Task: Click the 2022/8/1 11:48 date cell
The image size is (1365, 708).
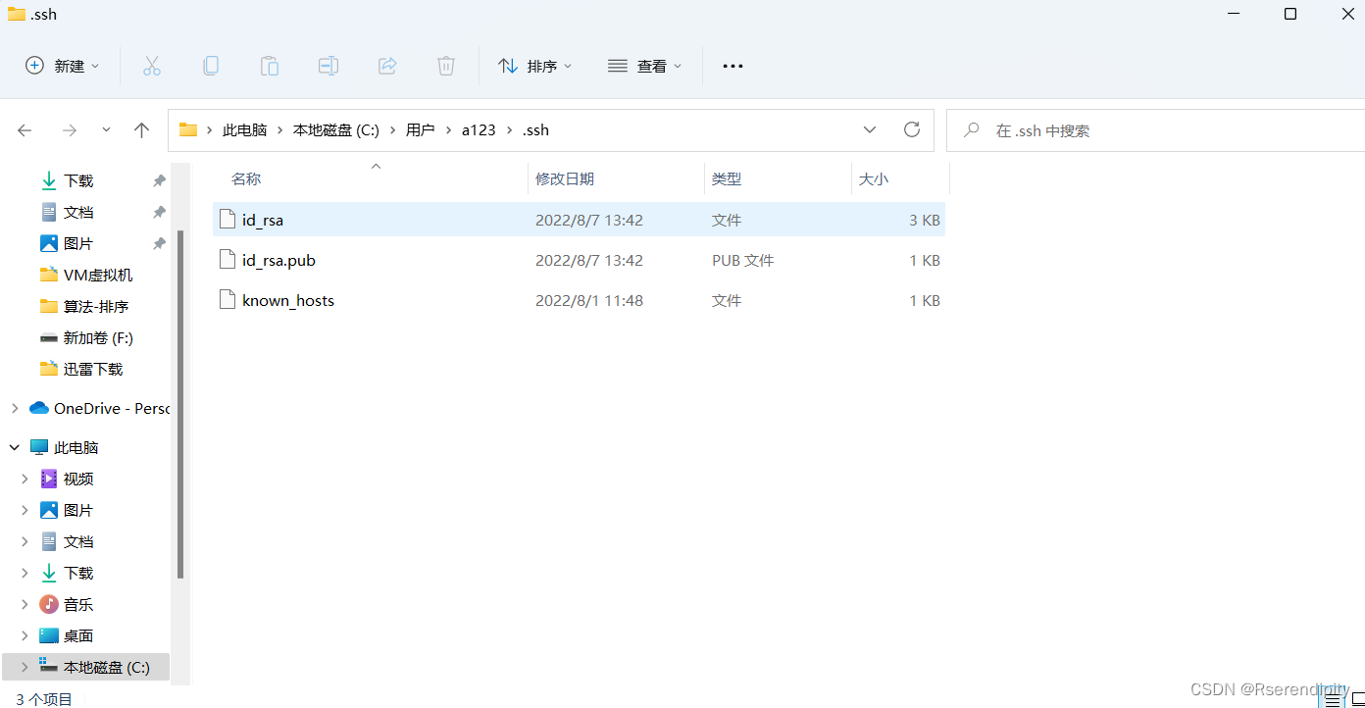Action: [x=589, y=300]
